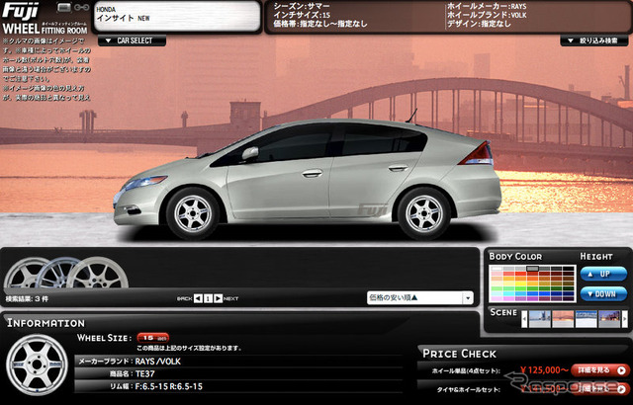Image resolution: width=633 pixels, height=405 pixels.
Task: Click the HONDA インサイト car name field
Action: 177,16
